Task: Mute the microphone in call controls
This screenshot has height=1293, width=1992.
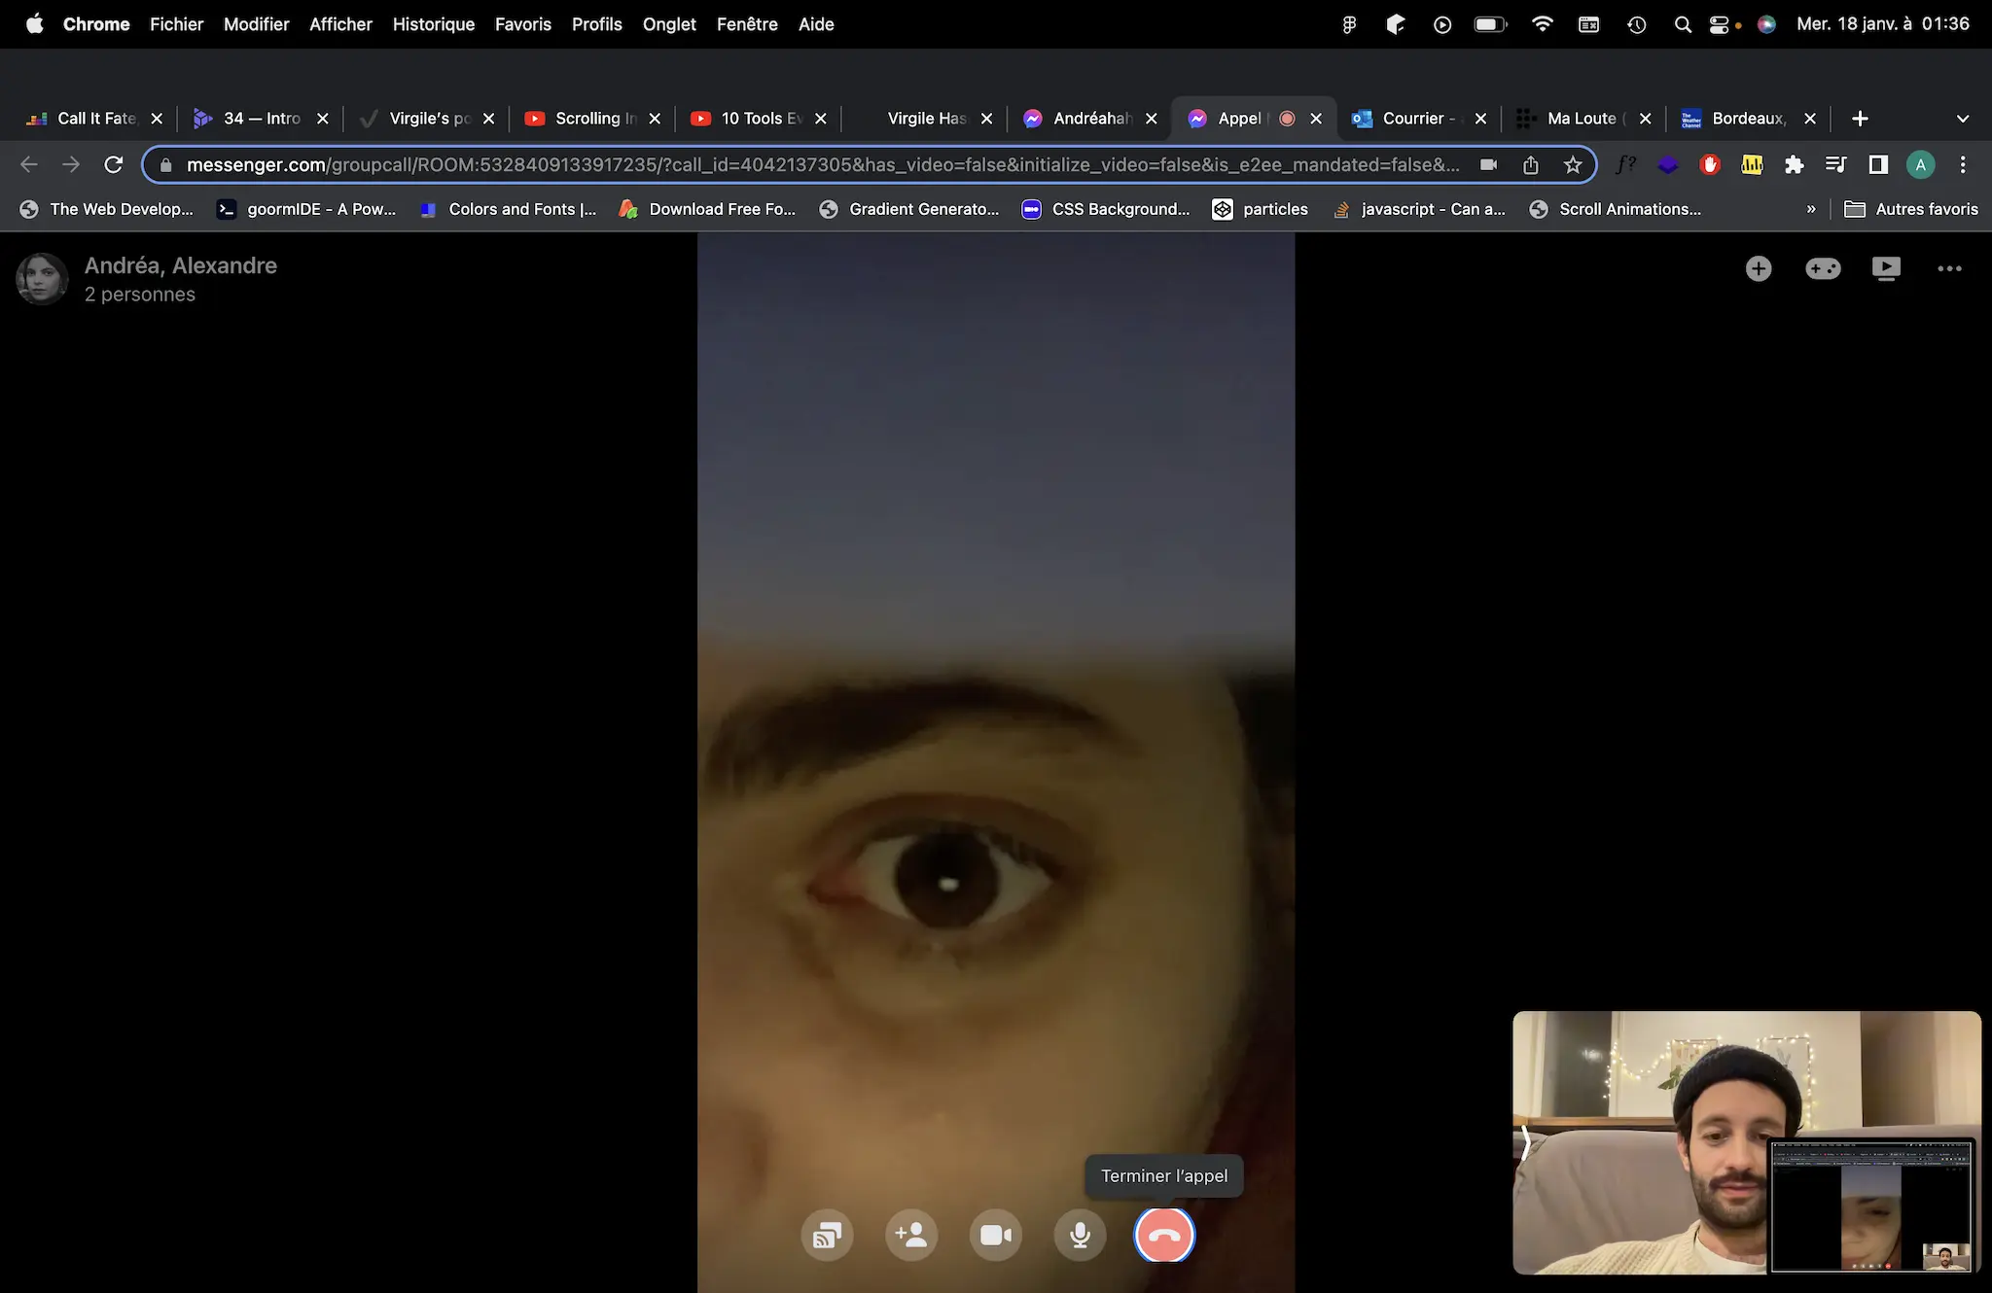Action: pos(1080,1236)
